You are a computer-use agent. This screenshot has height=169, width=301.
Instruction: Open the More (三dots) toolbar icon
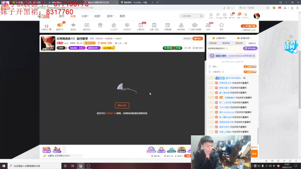pyautogui.click(x=222, y=25)
